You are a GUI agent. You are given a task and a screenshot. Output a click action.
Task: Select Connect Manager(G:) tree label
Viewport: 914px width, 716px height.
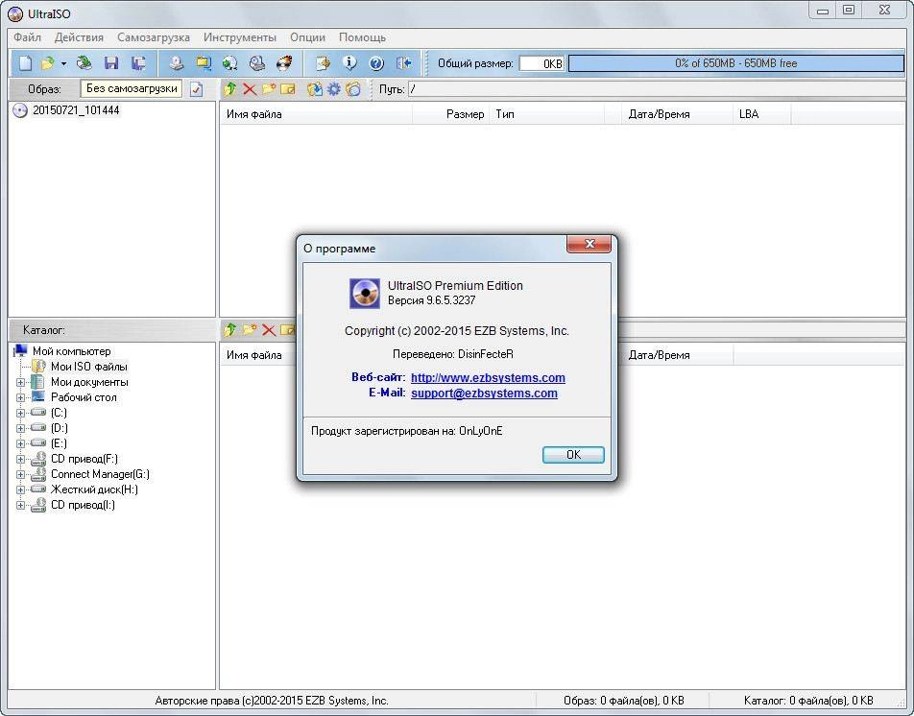coord(100,474)
